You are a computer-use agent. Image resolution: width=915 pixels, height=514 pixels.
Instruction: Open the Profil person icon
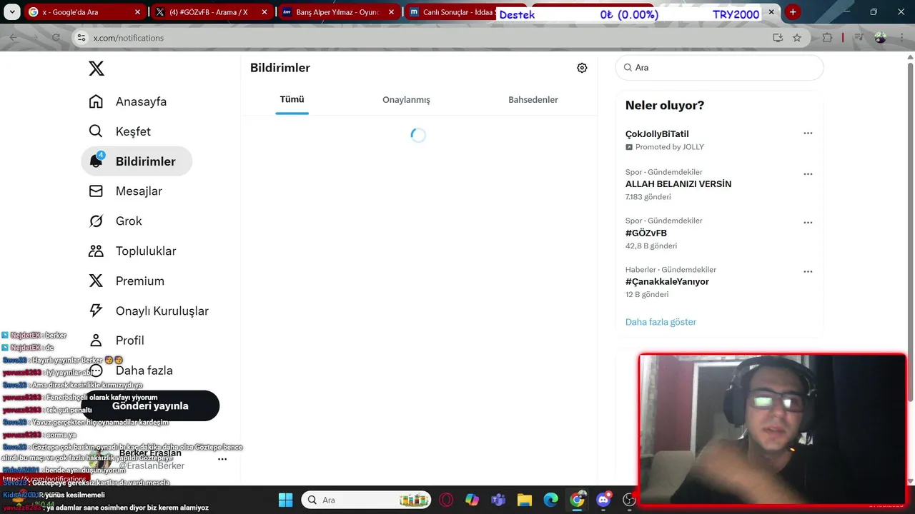(x=96, y=341)
